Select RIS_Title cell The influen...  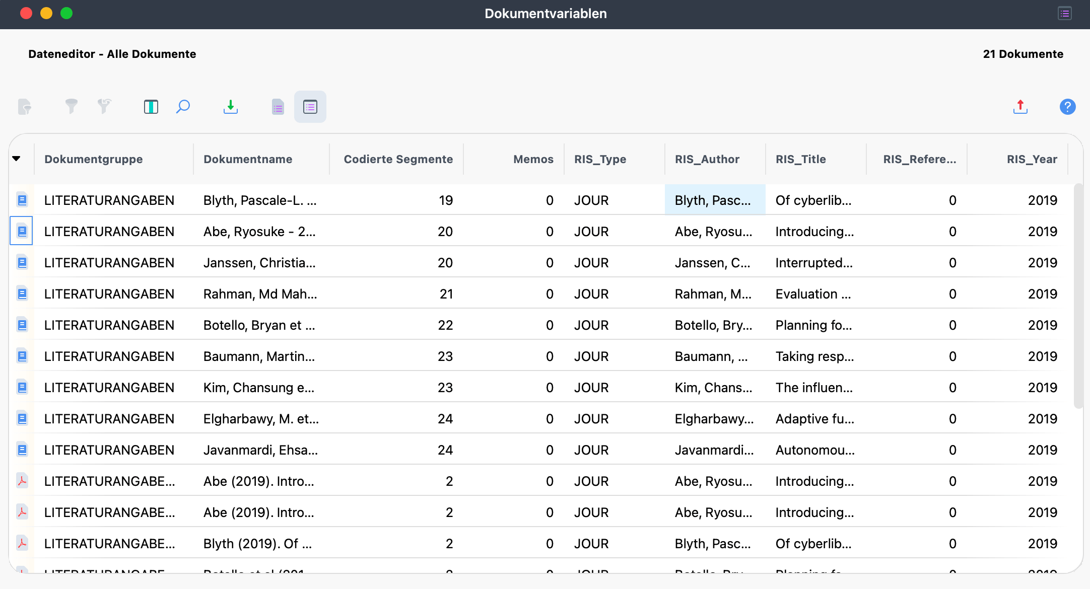point(816,387)
